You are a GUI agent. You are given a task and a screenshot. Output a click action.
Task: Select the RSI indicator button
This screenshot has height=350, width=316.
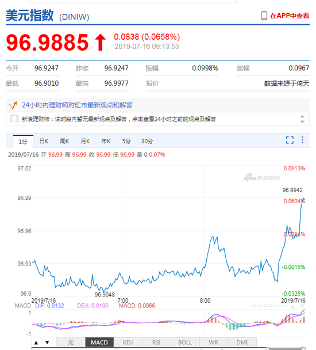coord(156,342)
